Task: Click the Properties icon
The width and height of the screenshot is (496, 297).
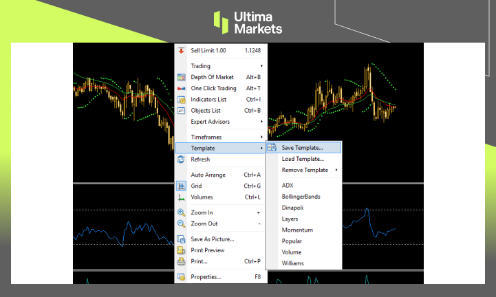Action: click(x=181, y=277)
